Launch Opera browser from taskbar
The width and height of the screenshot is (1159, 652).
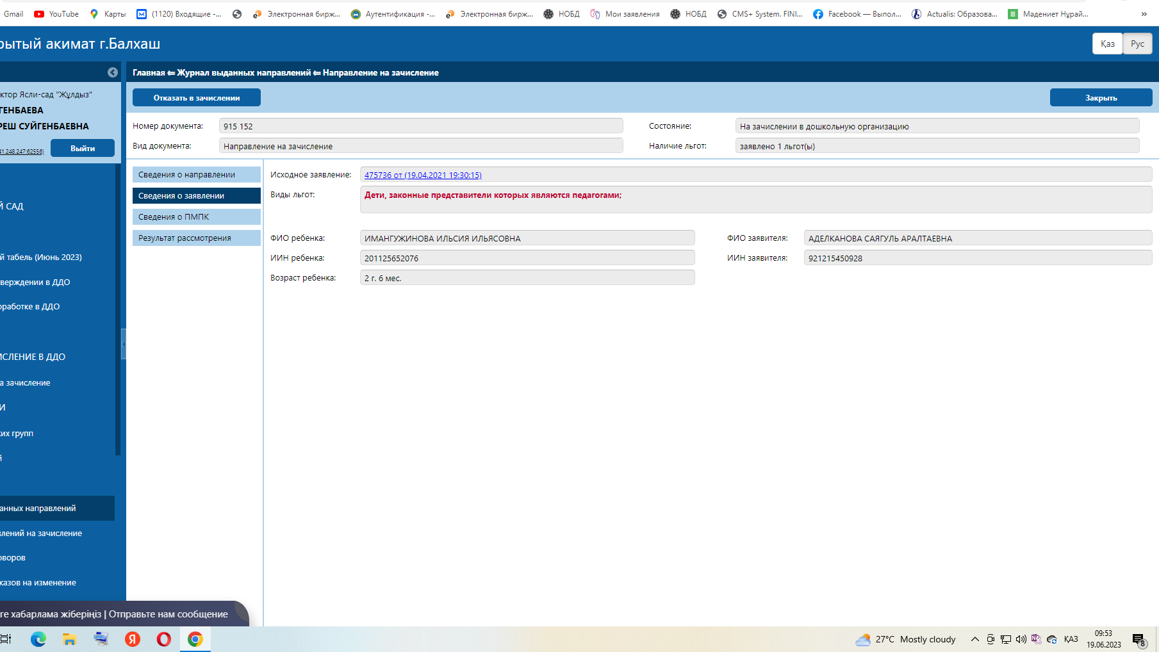[164, 639]
